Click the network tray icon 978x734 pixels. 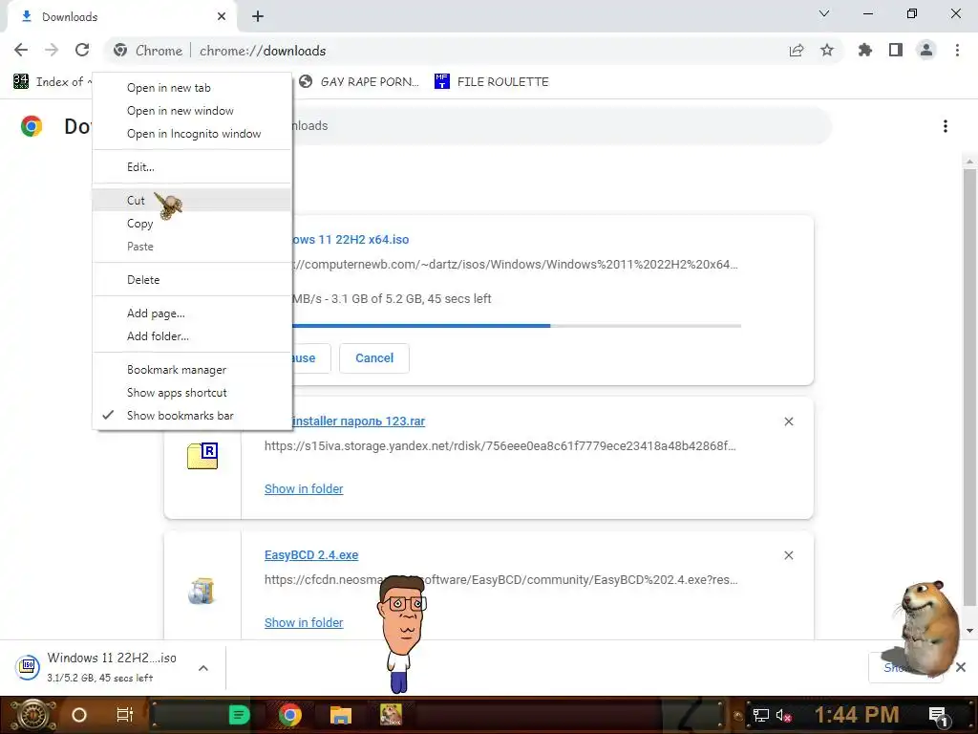[x=760, y=715]
